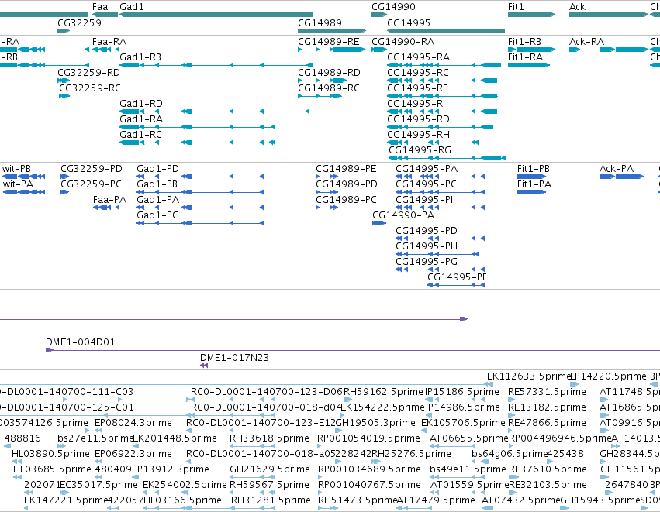The height and width of the screenshot is (512, 660).
Task: Select EST EK112633.5prime
Action: (x=489, y=383)
